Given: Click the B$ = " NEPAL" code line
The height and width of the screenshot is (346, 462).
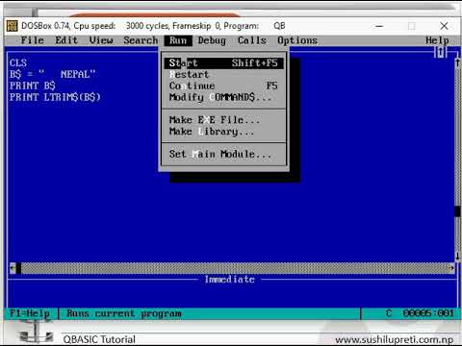Looking at the screenshot, I should pos(52,74).
